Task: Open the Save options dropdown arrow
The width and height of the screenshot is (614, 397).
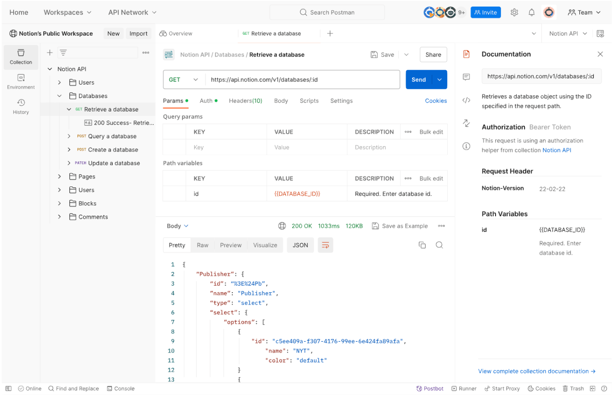Action: point(406,55)
